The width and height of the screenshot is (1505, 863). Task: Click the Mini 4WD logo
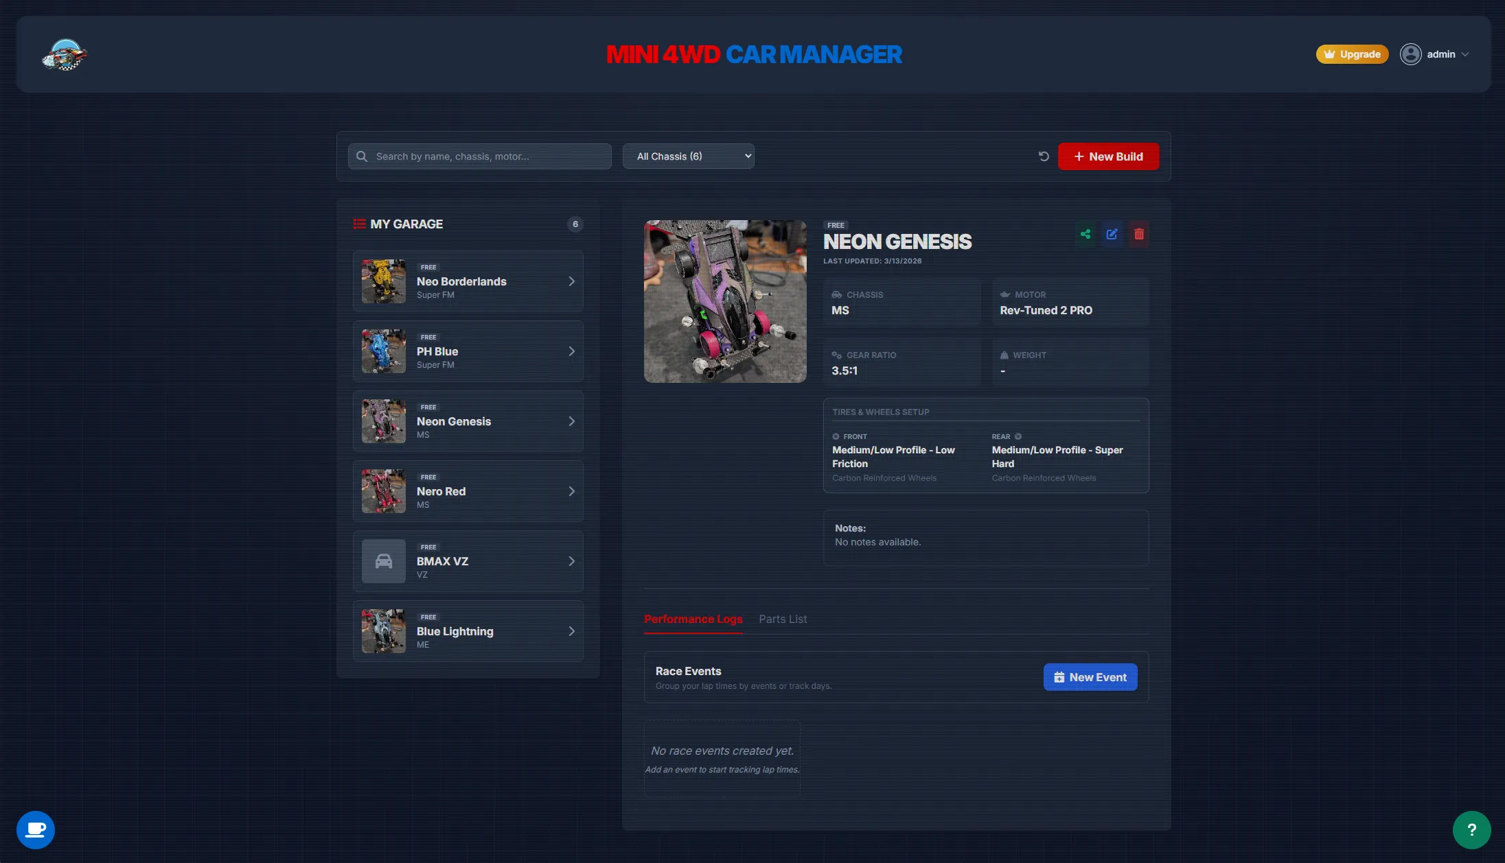tap(65, 54)
